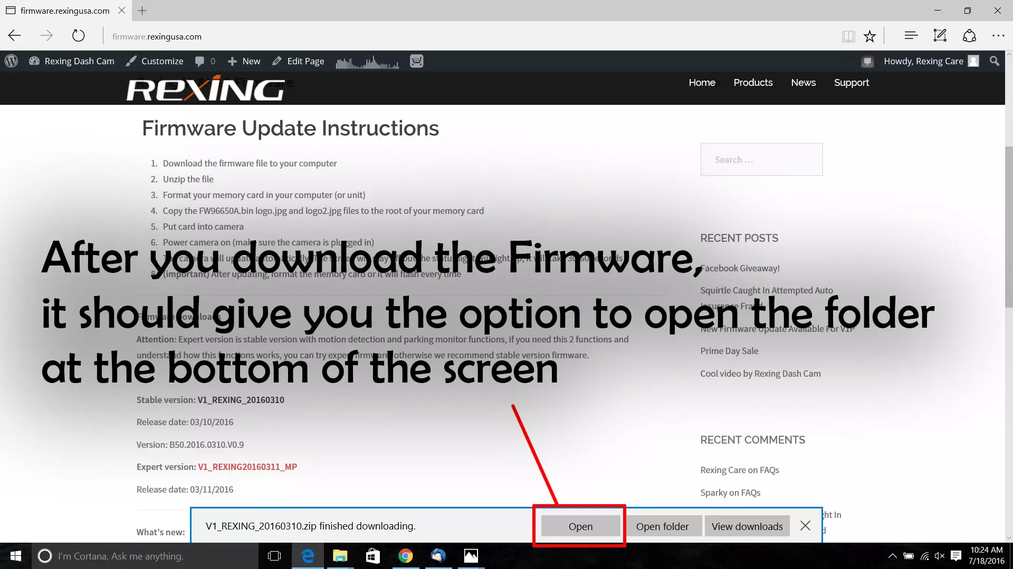Open the Hub lines icon

point(911,36)
